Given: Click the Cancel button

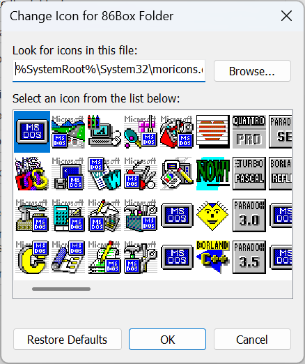Looking at the screenshot, I should pyautogui.click(x=252, y=340).
